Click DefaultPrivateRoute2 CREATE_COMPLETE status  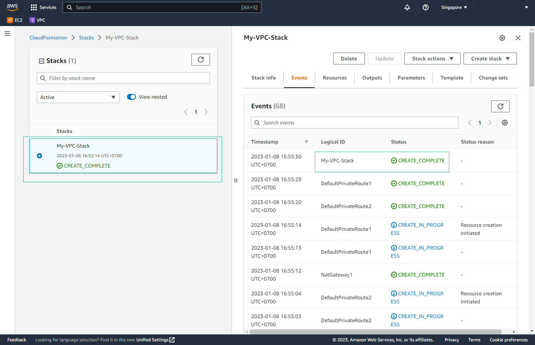tap(418, 206)
